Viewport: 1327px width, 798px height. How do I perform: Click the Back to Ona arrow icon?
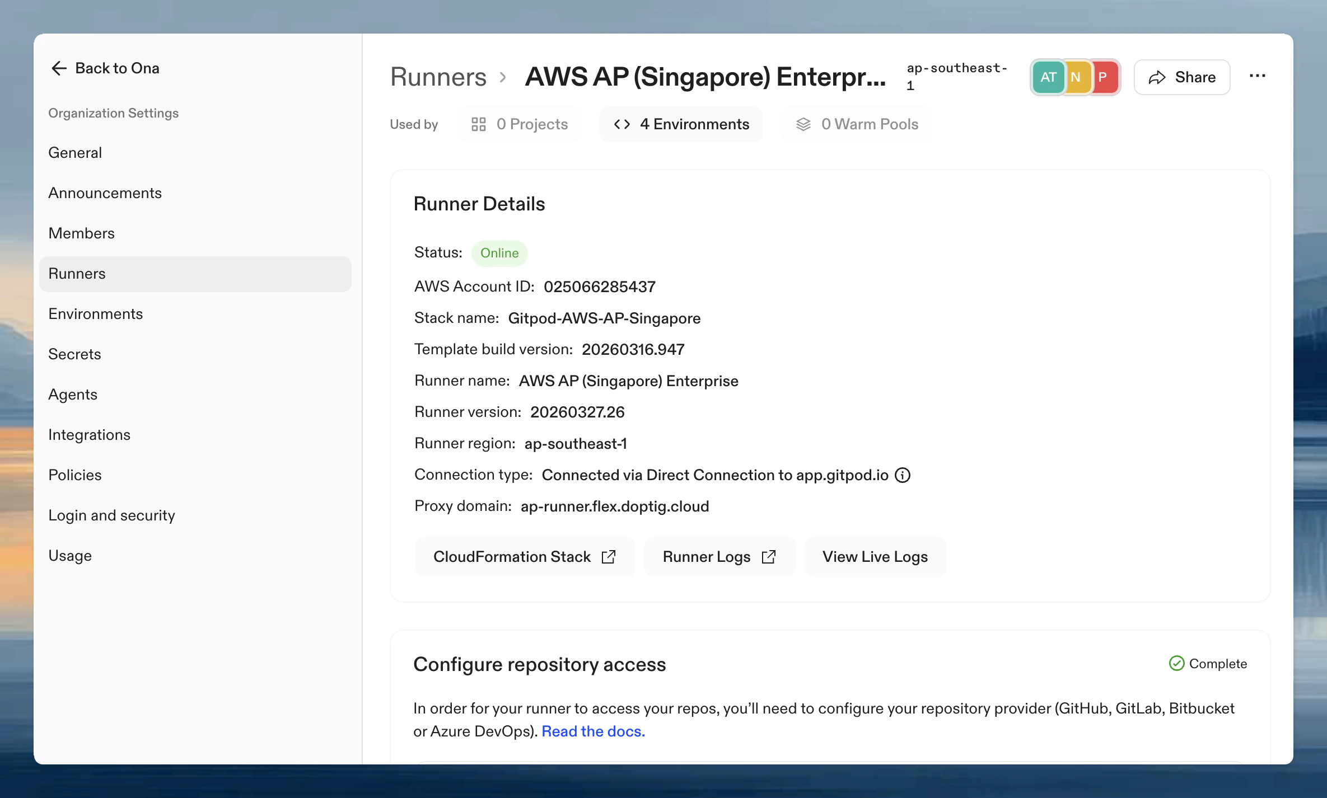[x=59, y=68]
